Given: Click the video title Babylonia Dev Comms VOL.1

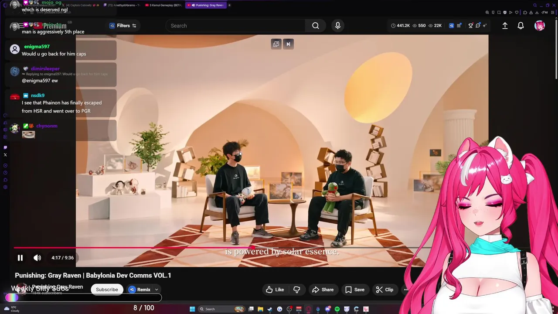Looking at the screenshot, I should (x=93, y=275).
